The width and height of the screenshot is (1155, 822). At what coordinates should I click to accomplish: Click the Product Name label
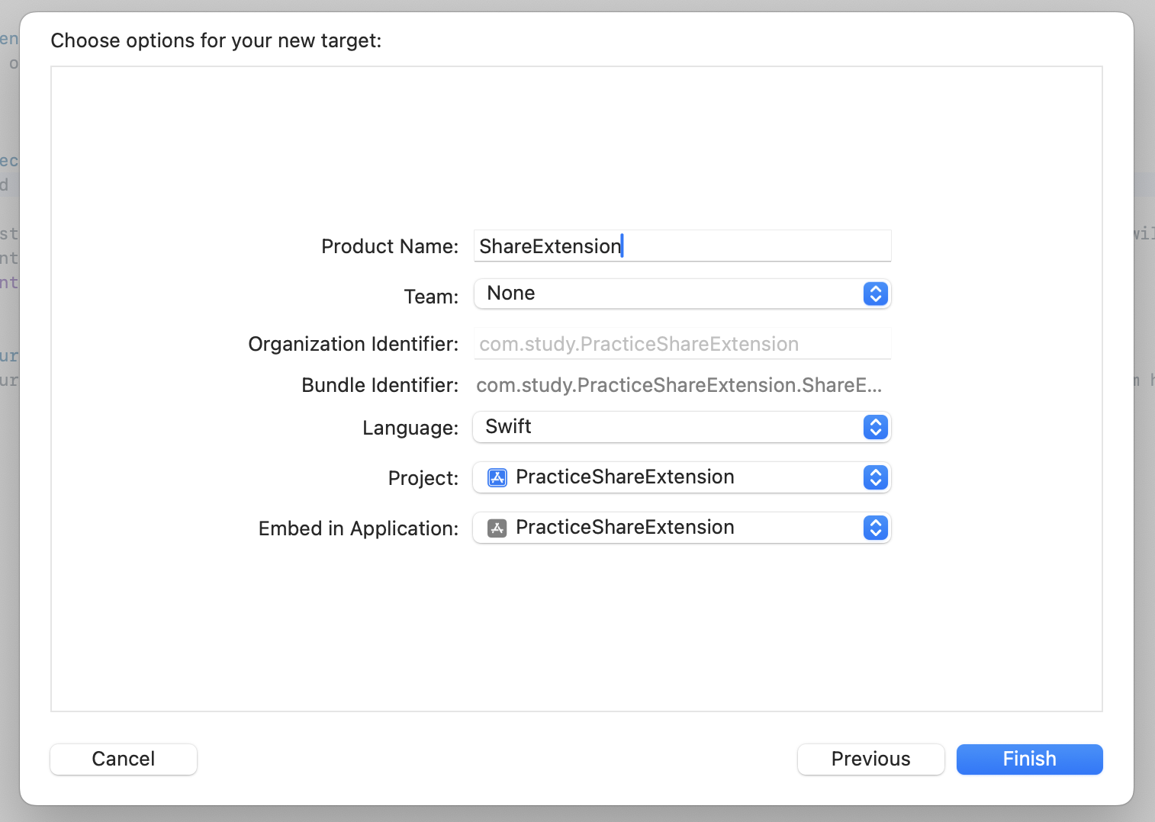click(x=389, y=246)
